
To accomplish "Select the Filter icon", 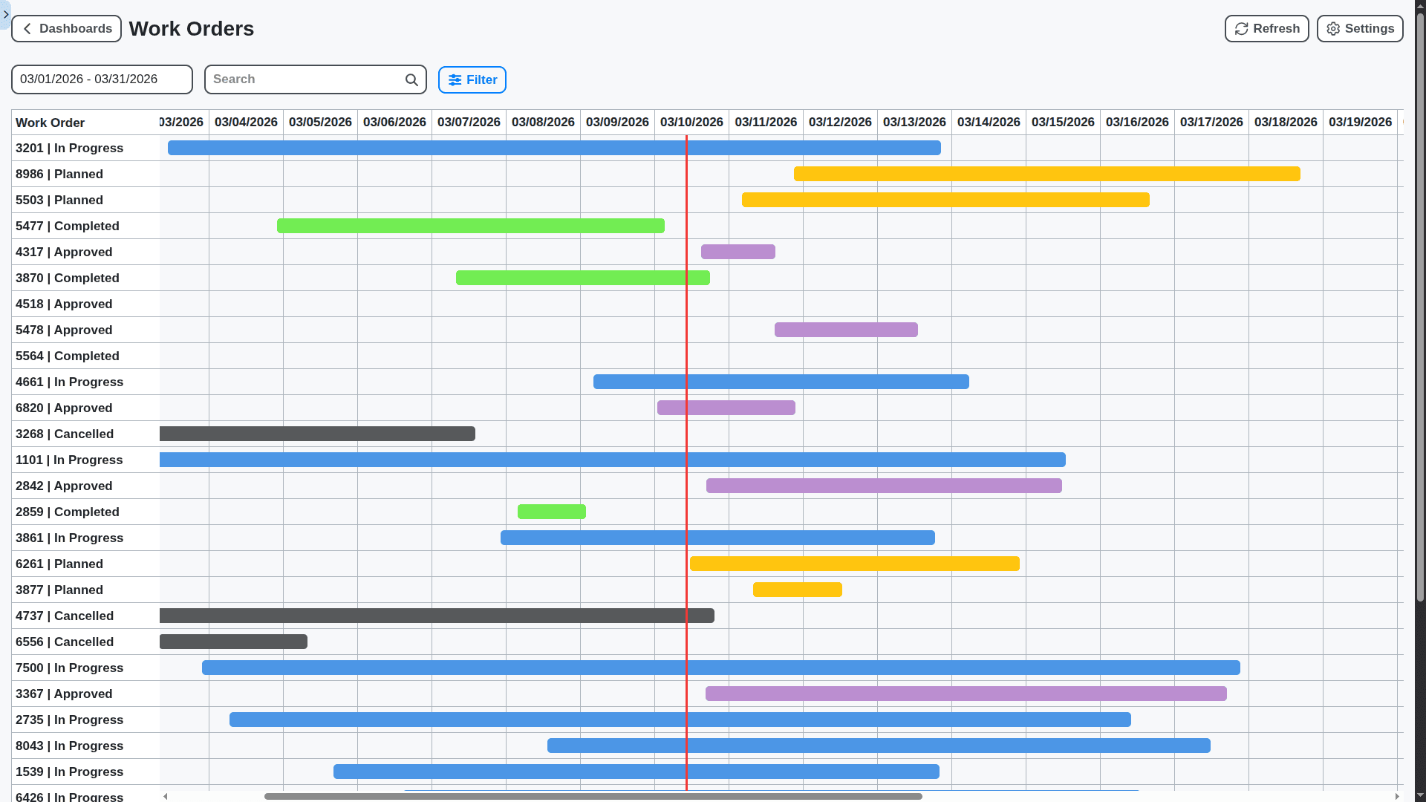I will coord(455,79).
